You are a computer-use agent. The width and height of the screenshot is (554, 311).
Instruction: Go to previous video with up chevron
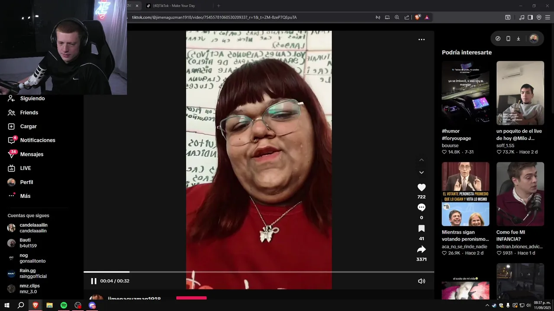[x=421, y=160]
